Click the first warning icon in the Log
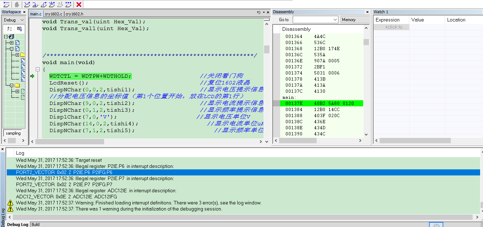 coord(10,203)
